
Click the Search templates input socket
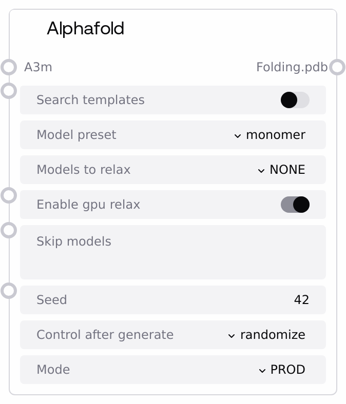coord(9,91)
